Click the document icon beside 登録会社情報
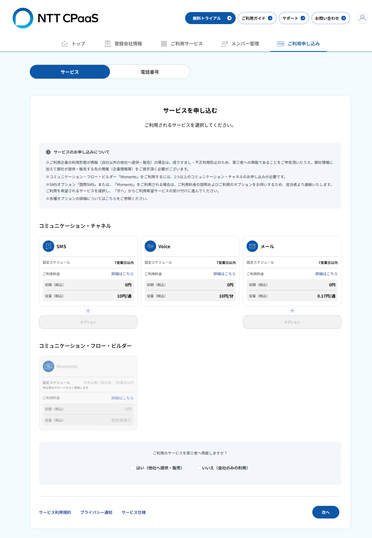Viewport: 372px width, 538px height. (x=108, y=44)
